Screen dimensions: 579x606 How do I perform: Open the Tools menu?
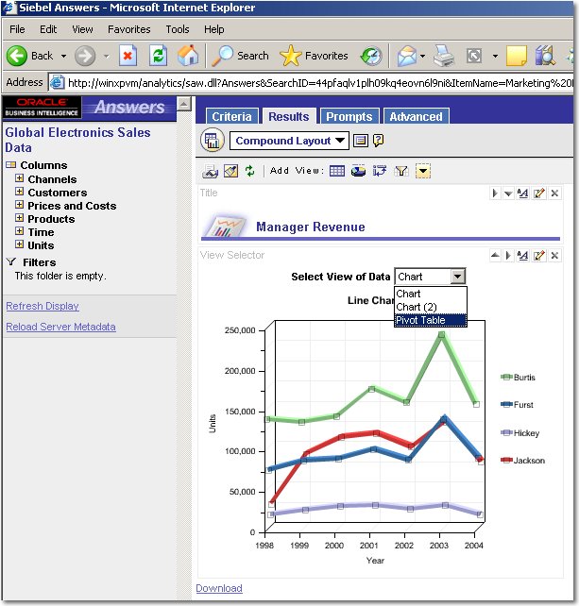178,29
